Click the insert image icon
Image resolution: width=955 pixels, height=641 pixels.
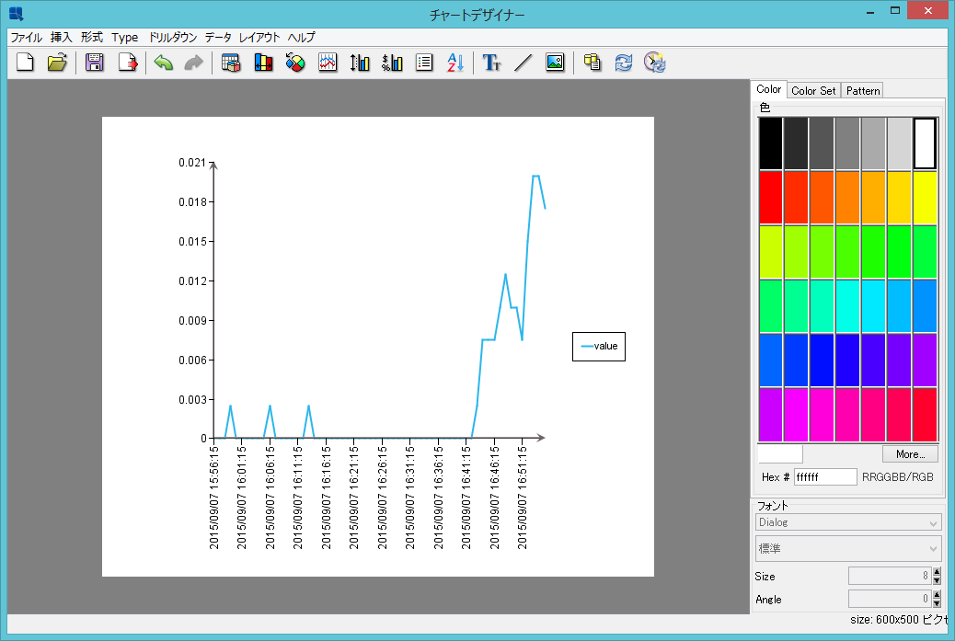[x=555, y=63]
